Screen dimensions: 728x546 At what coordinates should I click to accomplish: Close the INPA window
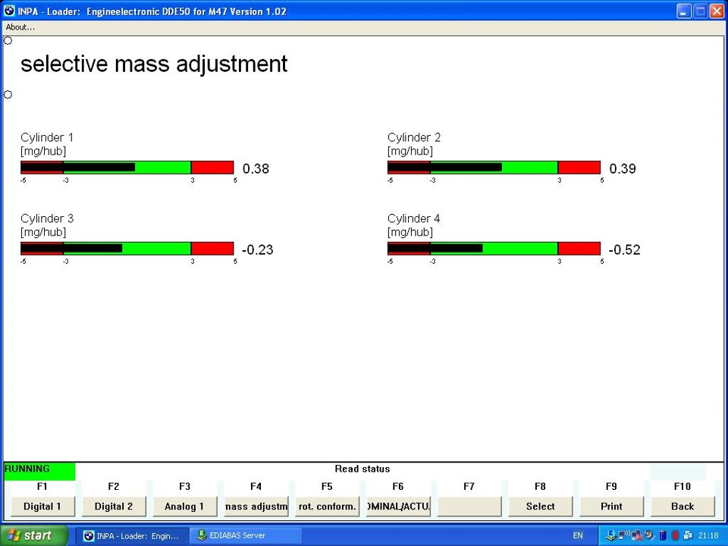(x=717, y=11)
